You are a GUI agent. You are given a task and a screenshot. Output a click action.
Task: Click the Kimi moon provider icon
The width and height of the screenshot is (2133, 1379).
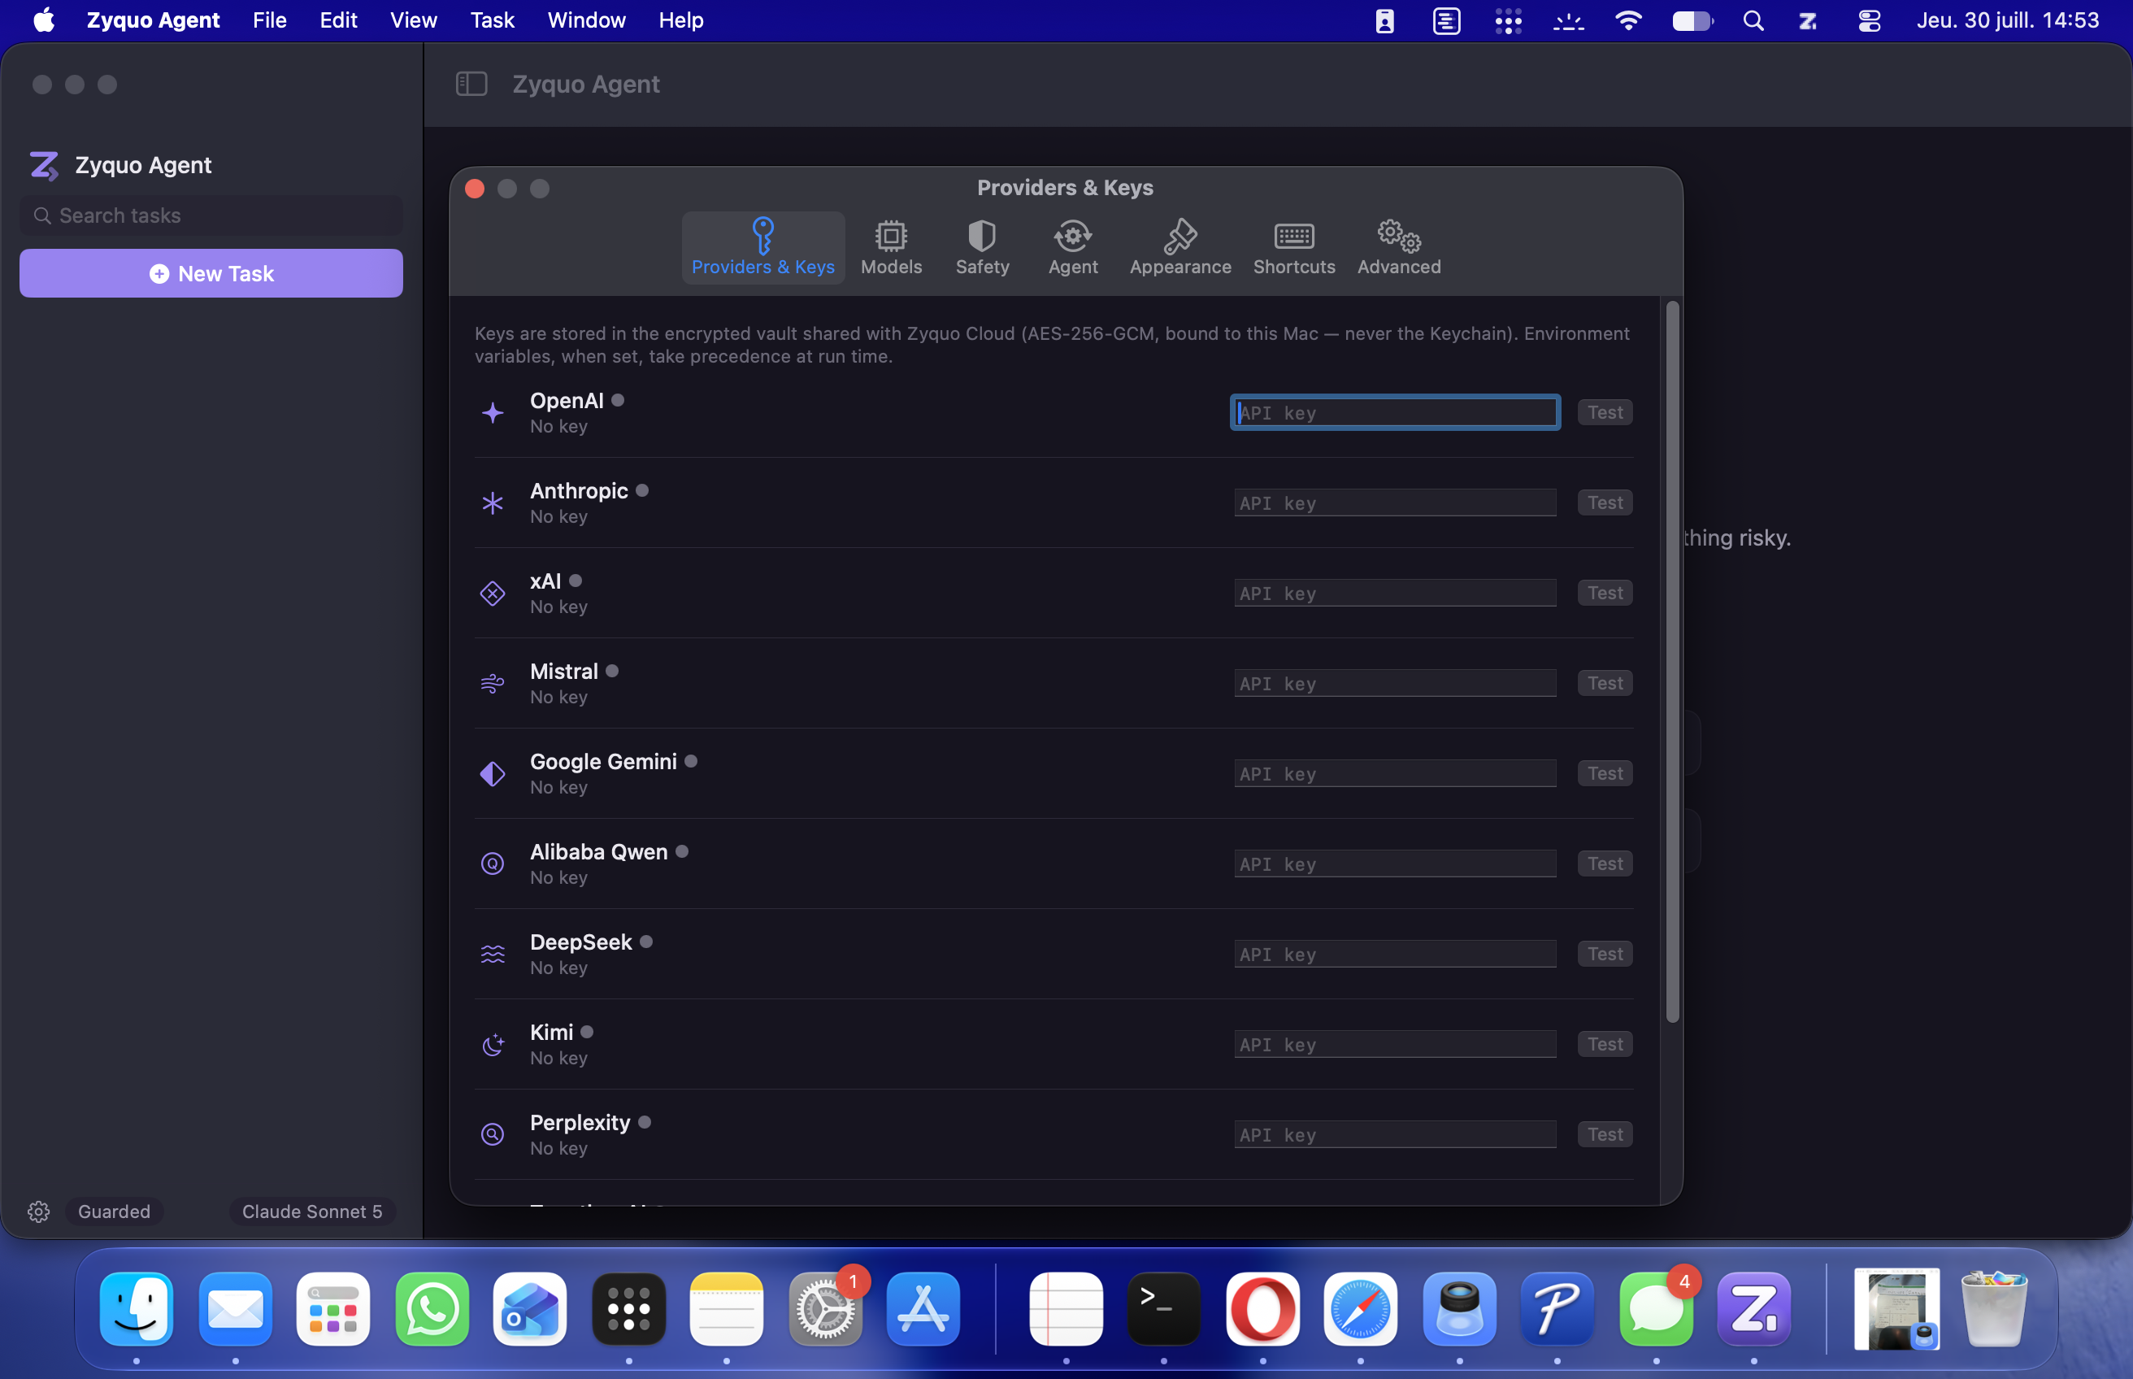tap(493, 1044)
